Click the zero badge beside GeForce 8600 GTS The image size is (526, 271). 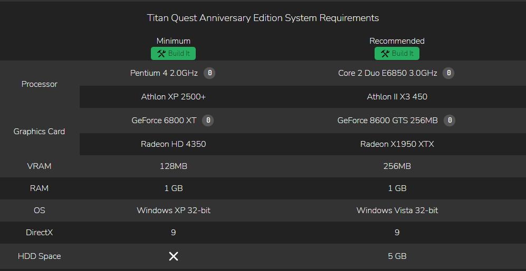click(x=450, y=121)
